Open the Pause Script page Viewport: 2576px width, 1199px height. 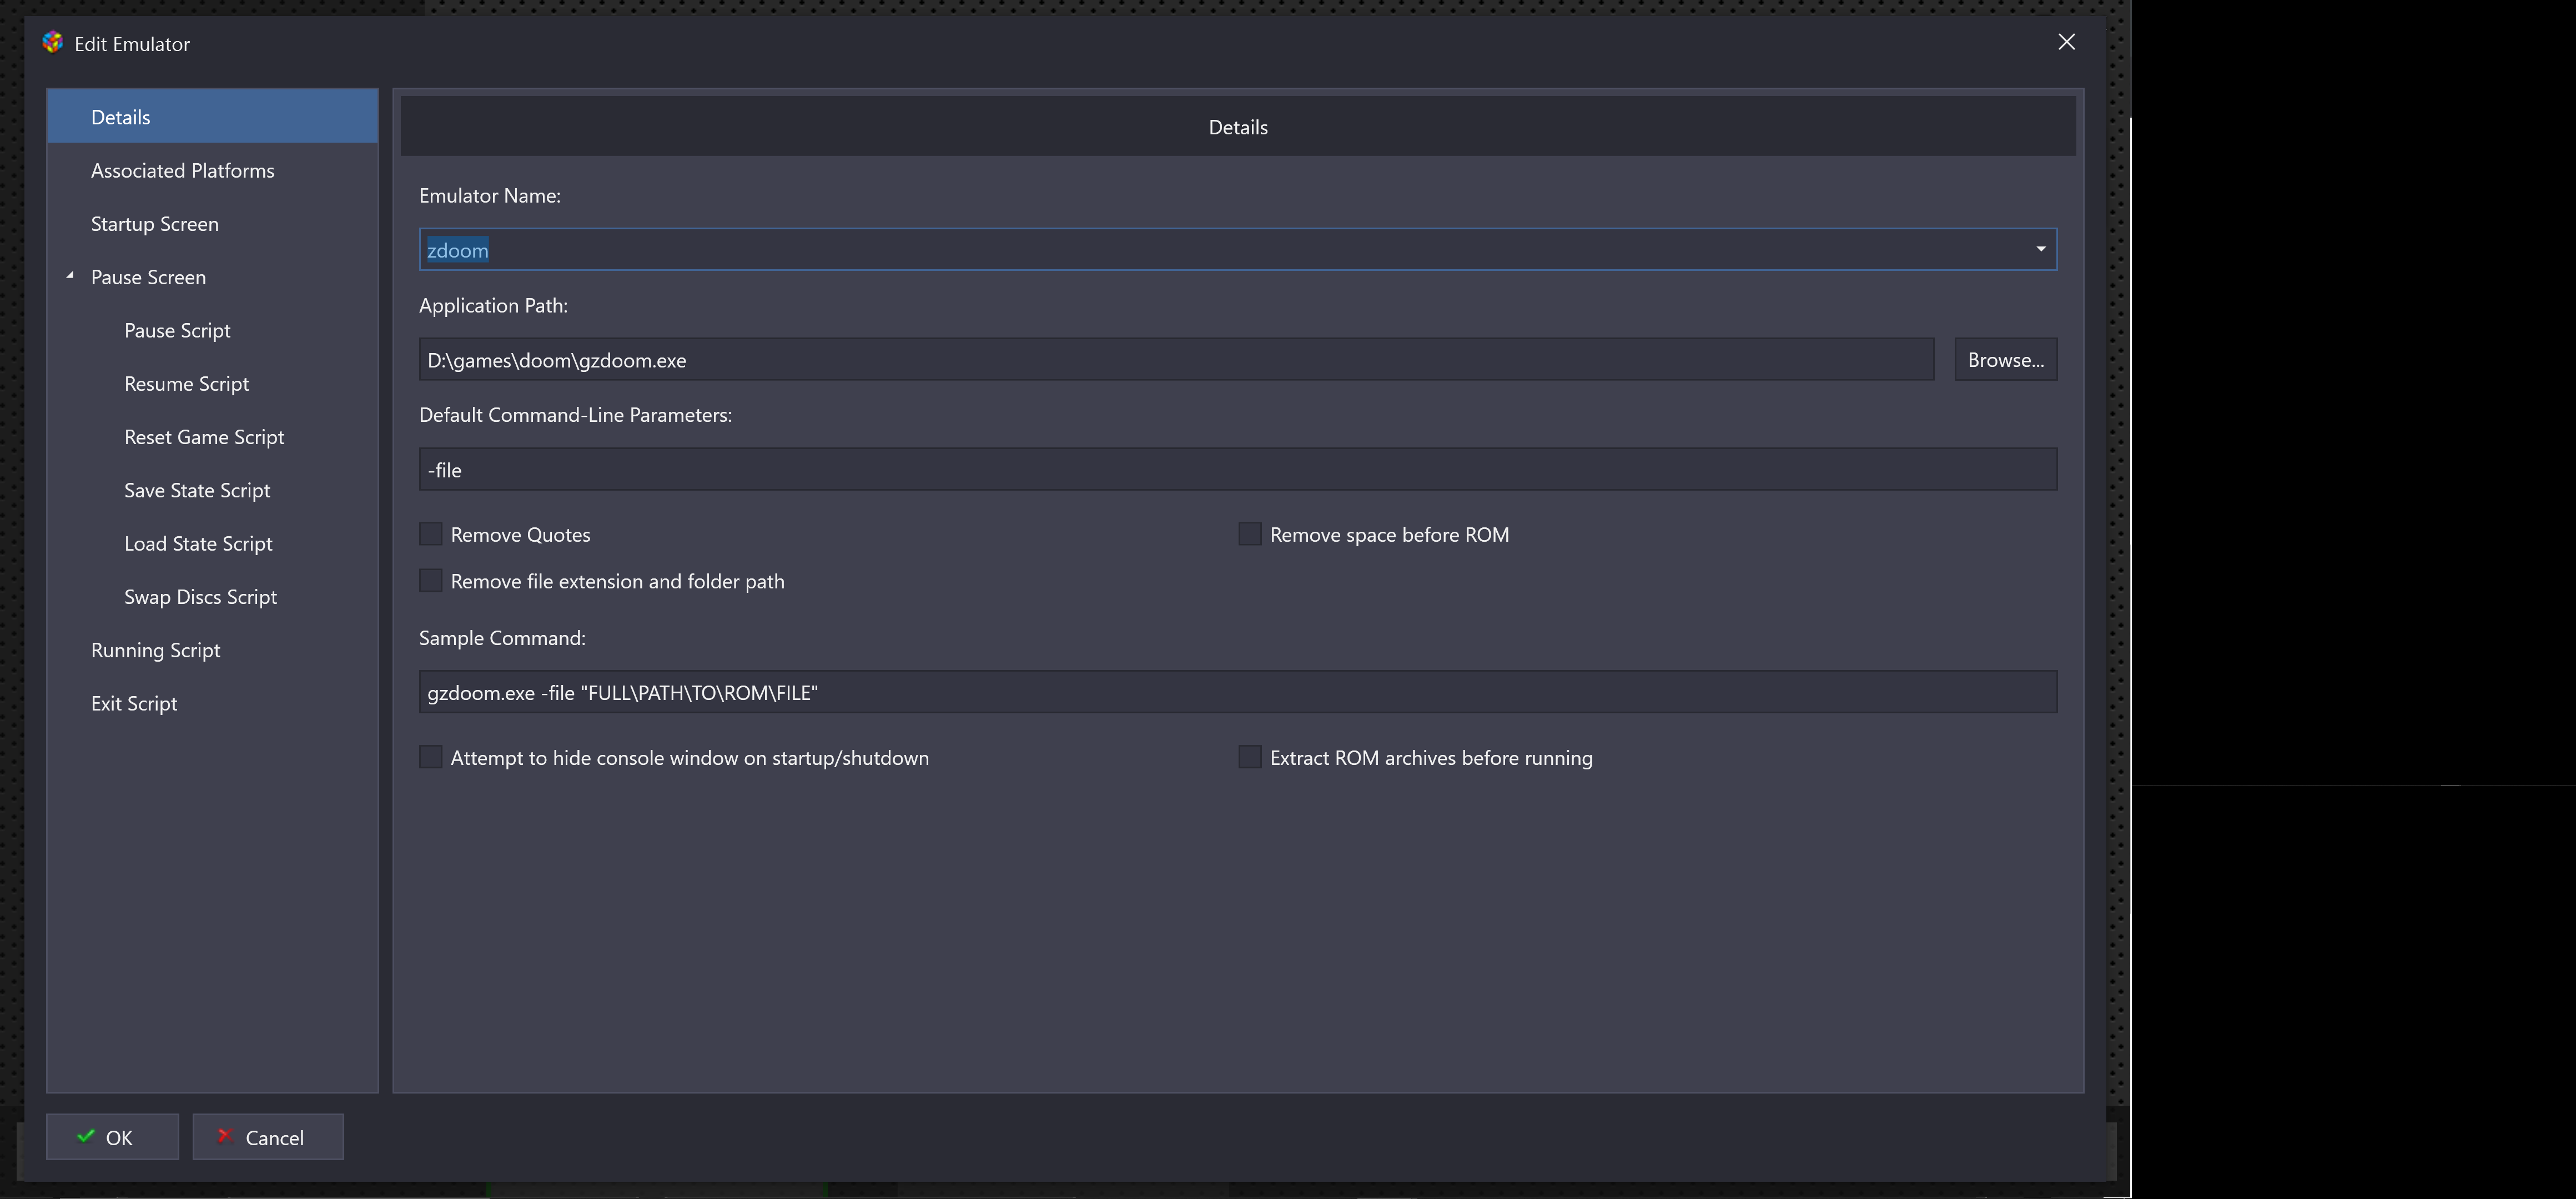click(177, 330)
